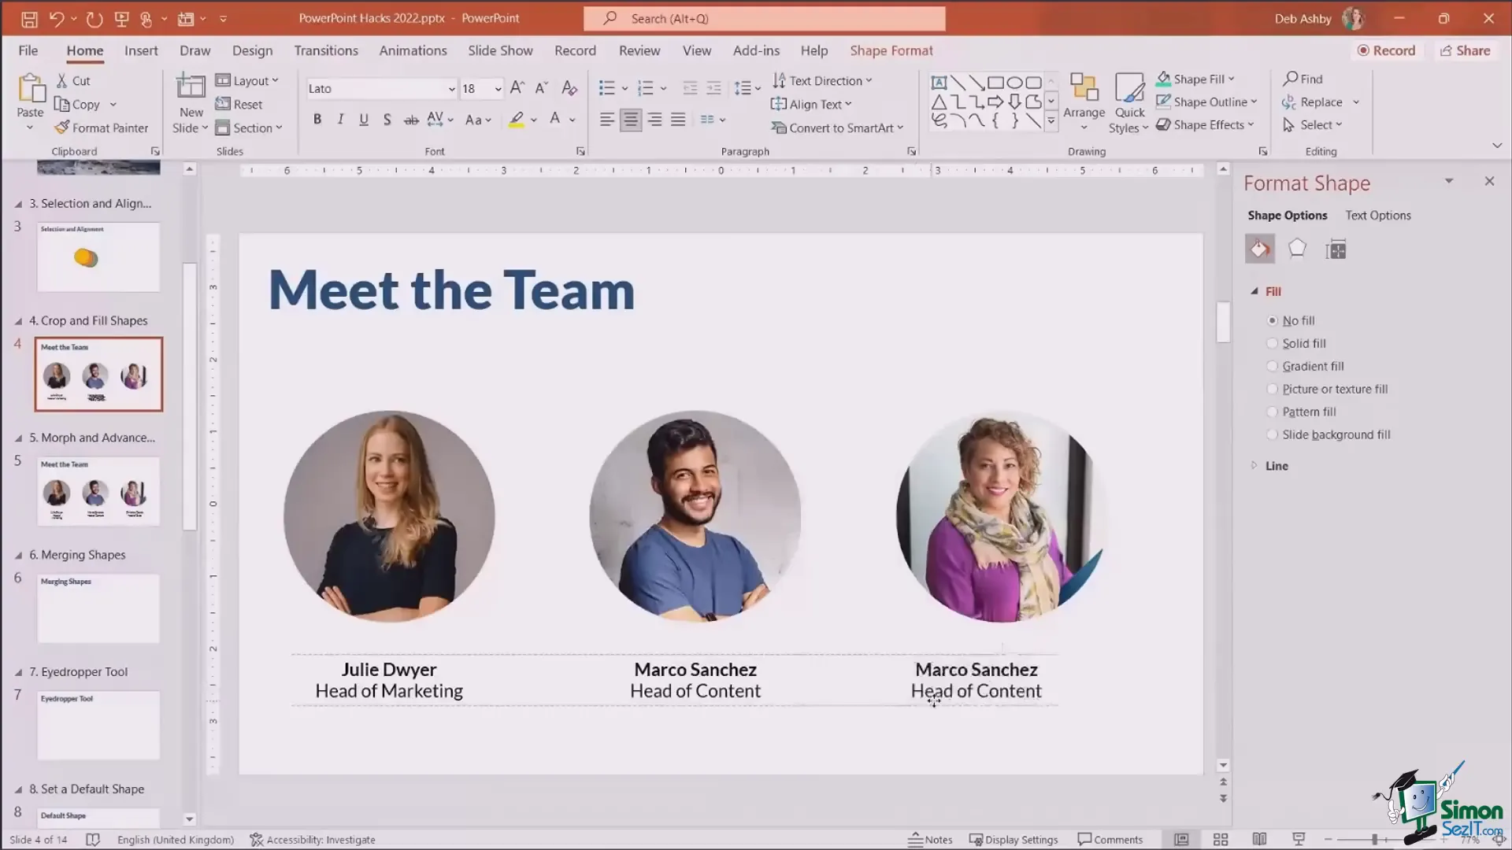Click Reset slide button
The width and height of the screenshot is (1512, 850).
239,104
